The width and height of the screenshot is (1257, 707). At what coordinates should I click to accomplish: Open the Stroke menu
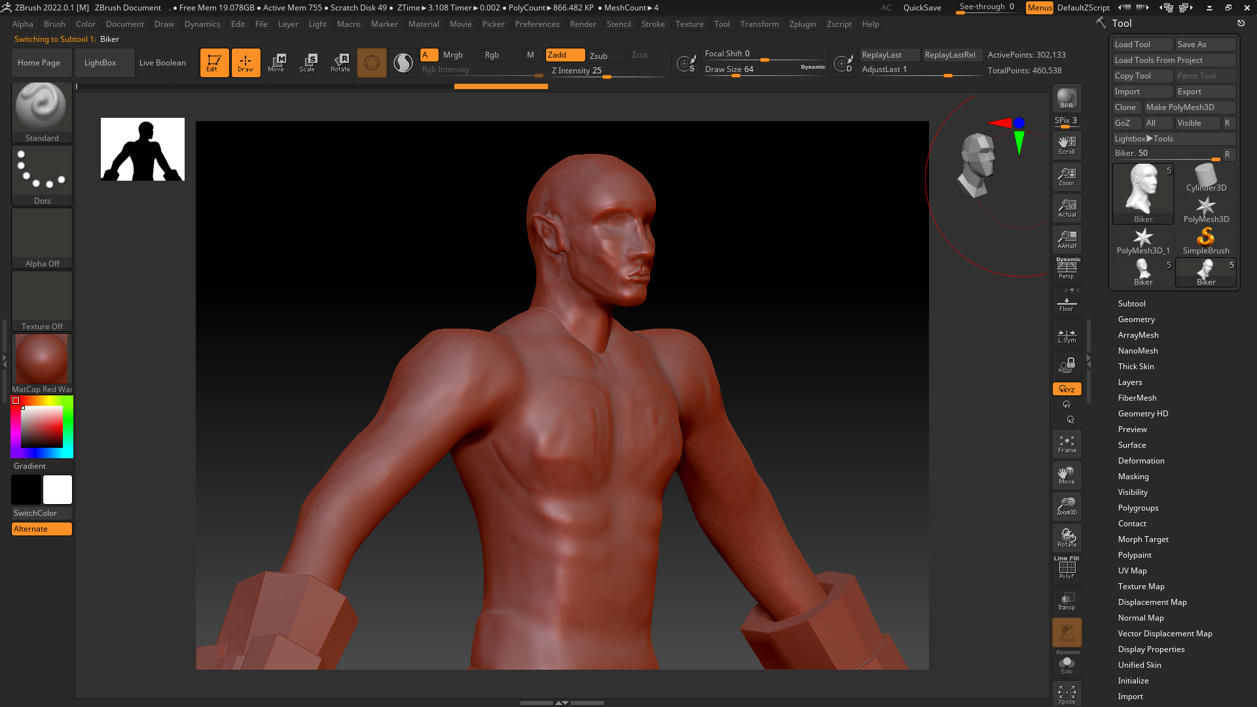[652, 24]
